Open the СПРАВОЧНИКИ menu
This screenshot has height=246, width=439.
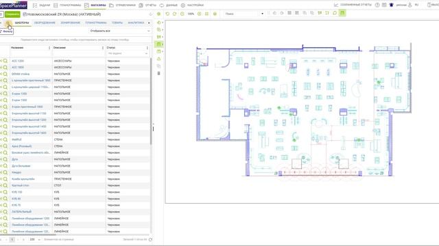122,5
